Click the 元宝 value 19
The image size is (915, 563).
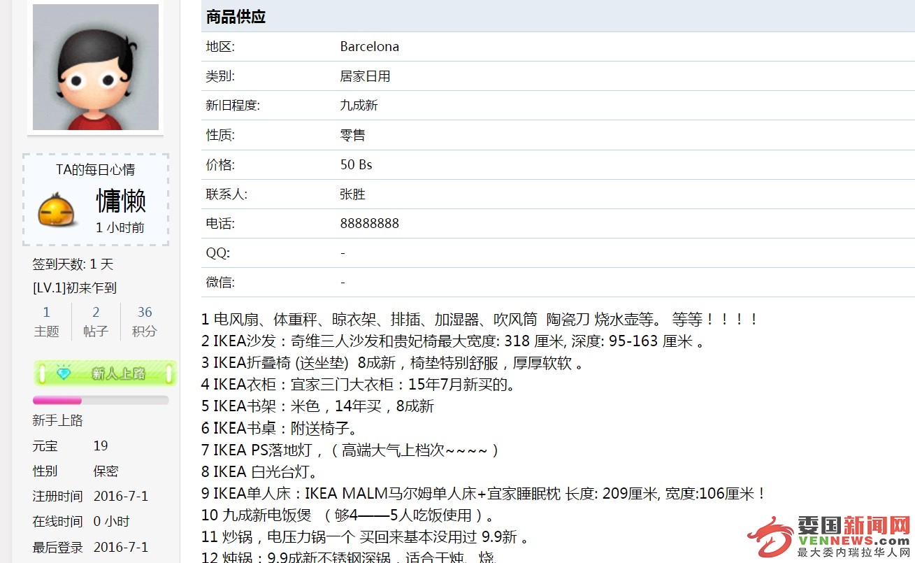click(x=101, y=446)
